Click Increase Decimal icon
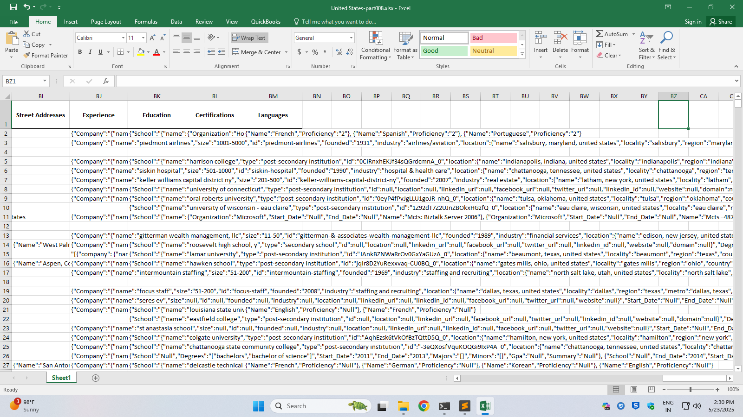This screenshot has width=743, height=417. [x=339, y=52]
